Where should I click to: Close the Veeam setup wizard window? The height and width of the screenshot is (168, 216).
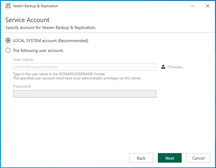tap(207, 6)
